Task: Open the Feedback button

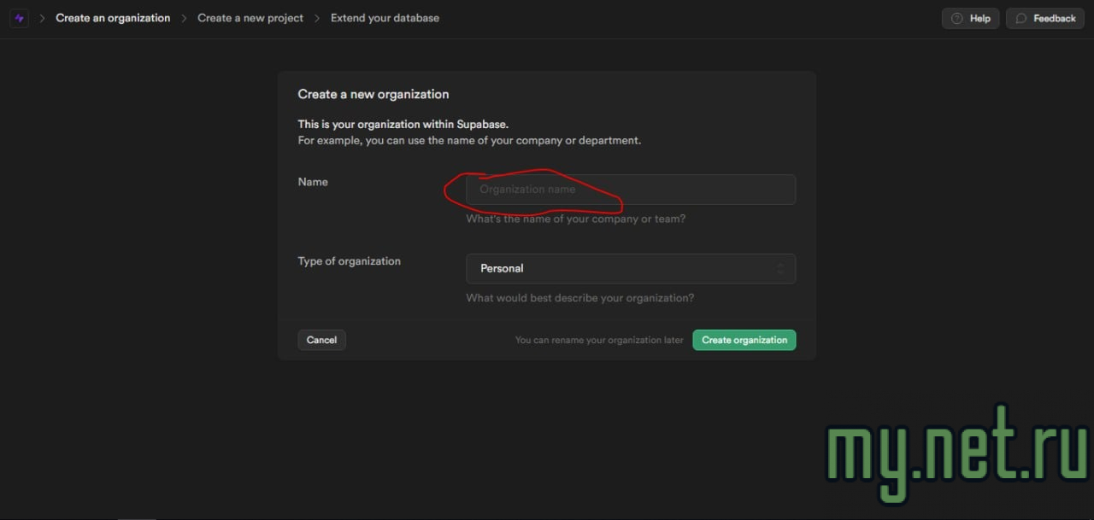Action: click(1045, 19)
